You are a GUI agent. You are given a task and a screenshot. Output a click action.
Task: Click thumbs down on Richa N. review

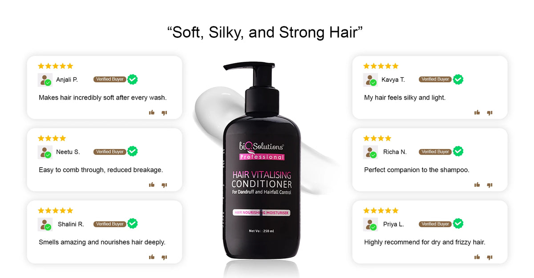pyautogui.click(x=489, y=185)
